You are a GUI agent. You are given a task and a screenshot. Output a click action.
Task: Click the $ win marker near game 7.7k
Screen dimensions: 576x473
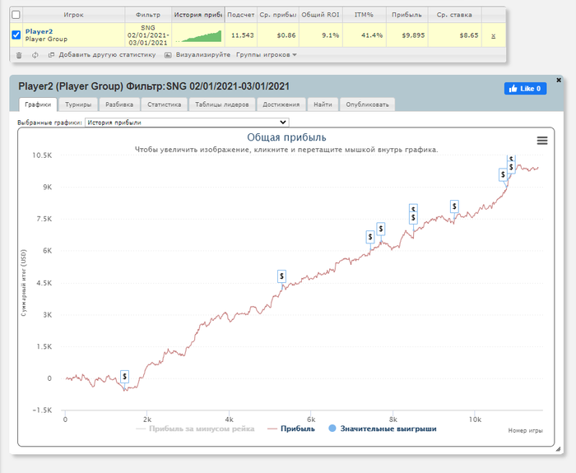click(380, 230)
